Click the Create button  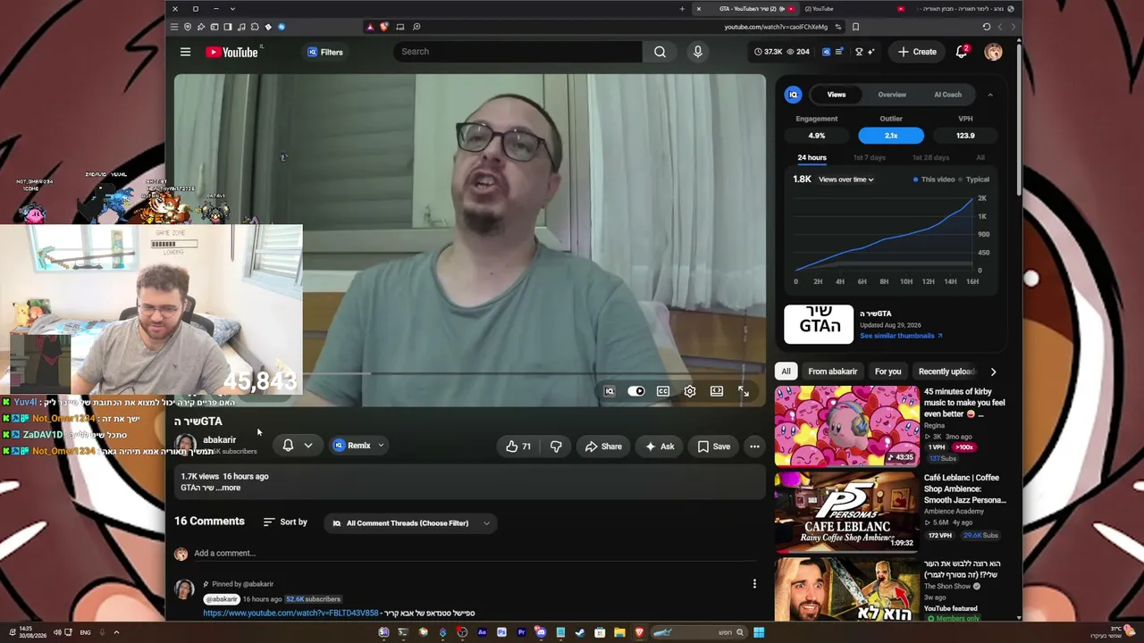pyautogui.click(x=917, y=52)
